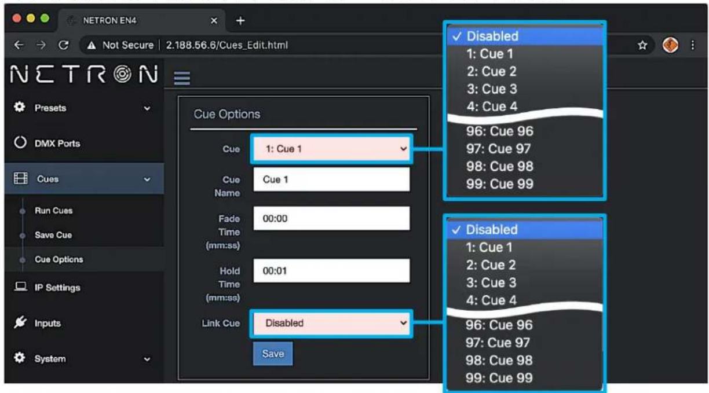Choose 1: Cue 1 in upper list
Screen dimensions: 709x393
489,54
